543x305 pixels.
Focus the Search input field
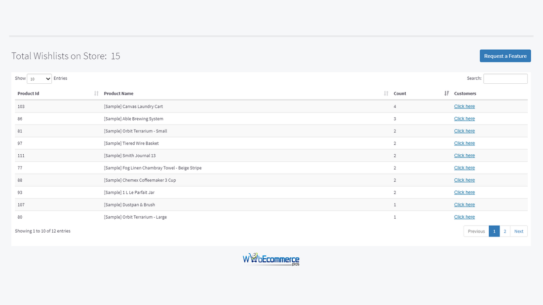pos(505,78)
